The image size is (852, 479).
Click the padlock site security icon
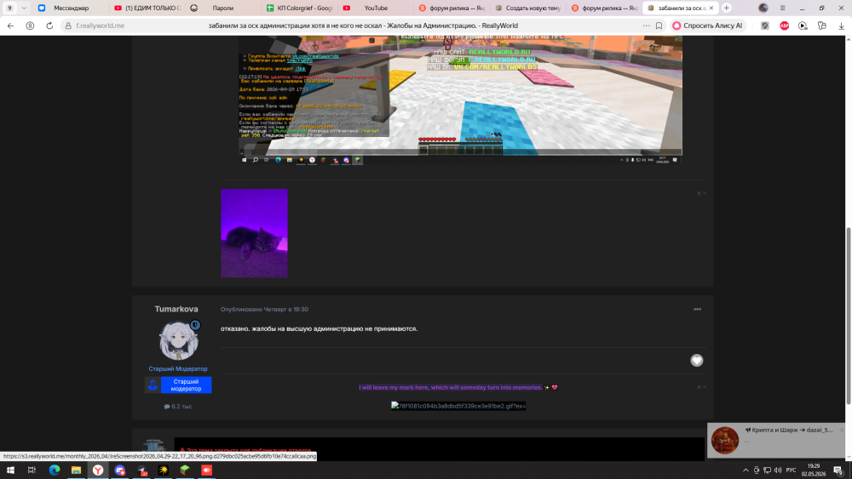68,26
